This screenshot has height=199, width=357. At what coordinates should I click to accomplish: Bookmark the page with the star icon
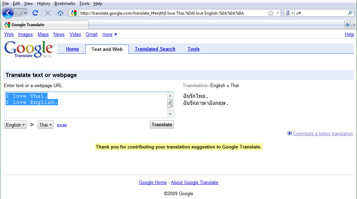[x=270, y=13]
